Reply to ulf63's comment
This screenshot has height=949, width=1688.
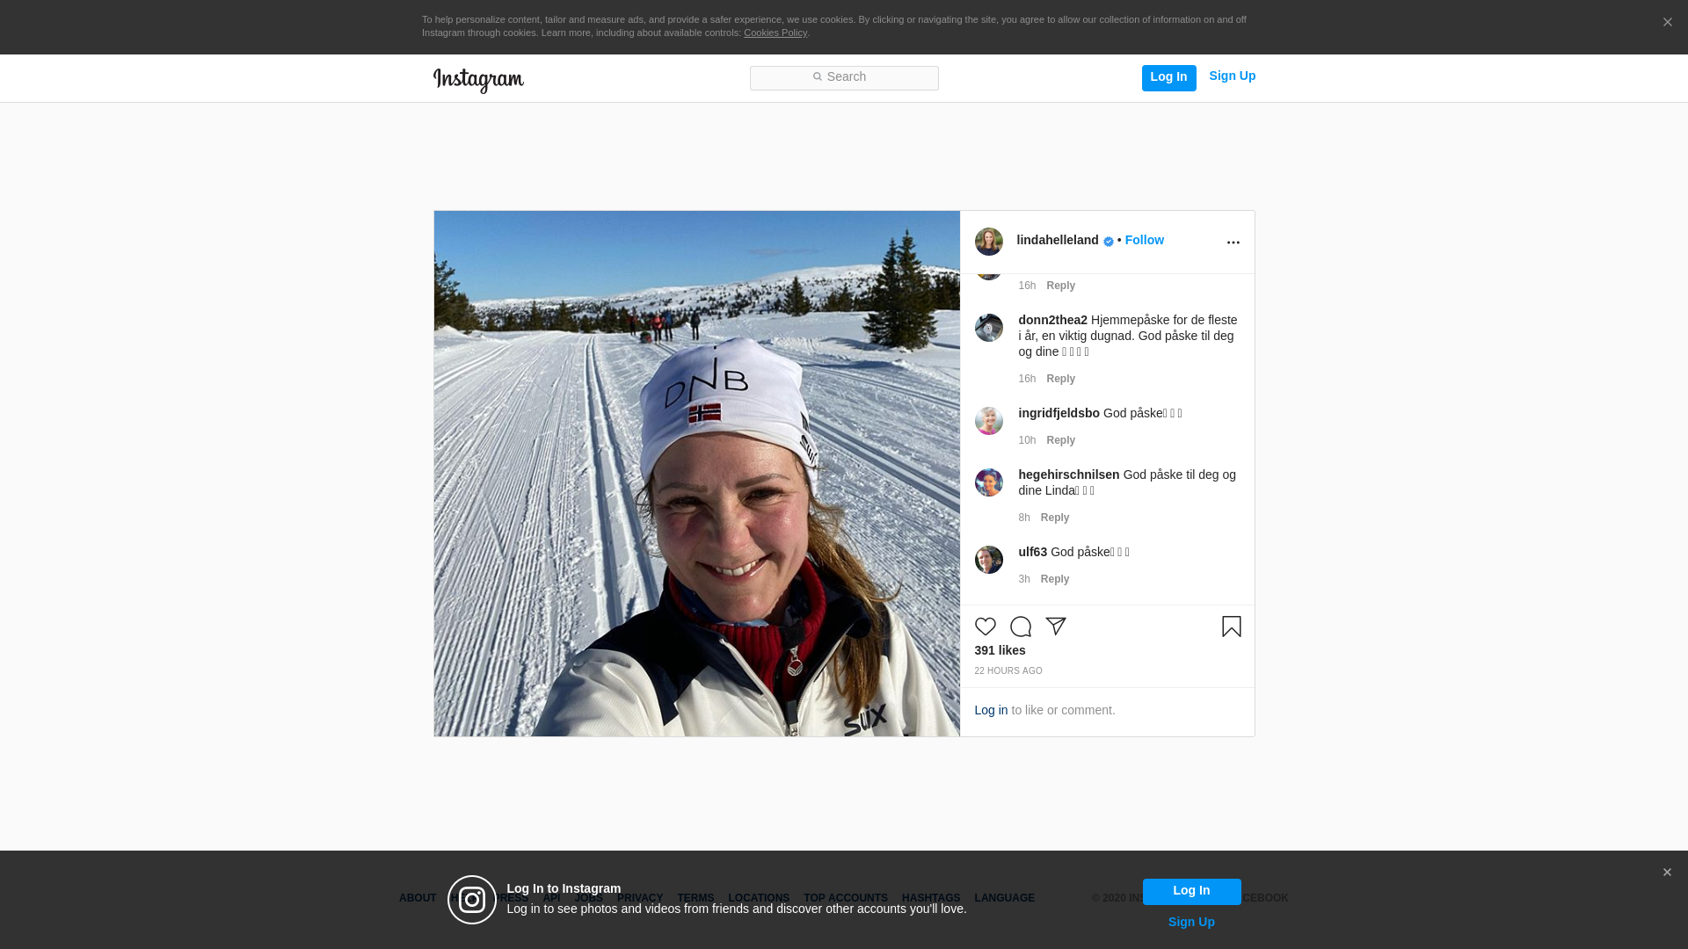(1054, 579)
